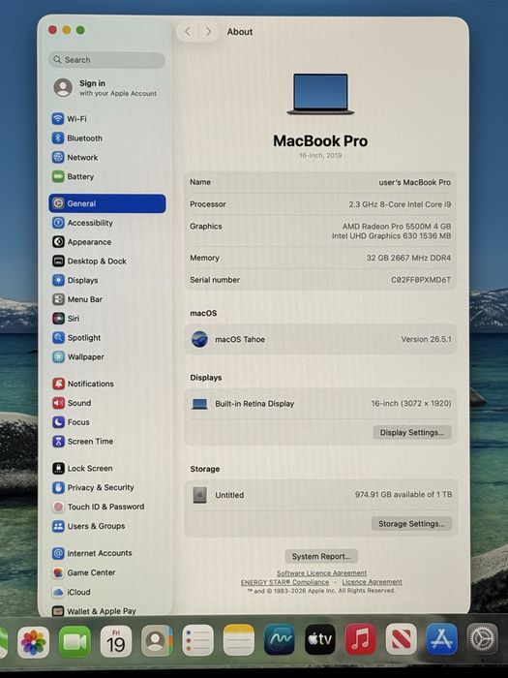Open Freeform from the Dock
The height and width of the screenshot is (678, 508).
pos(280,639)
